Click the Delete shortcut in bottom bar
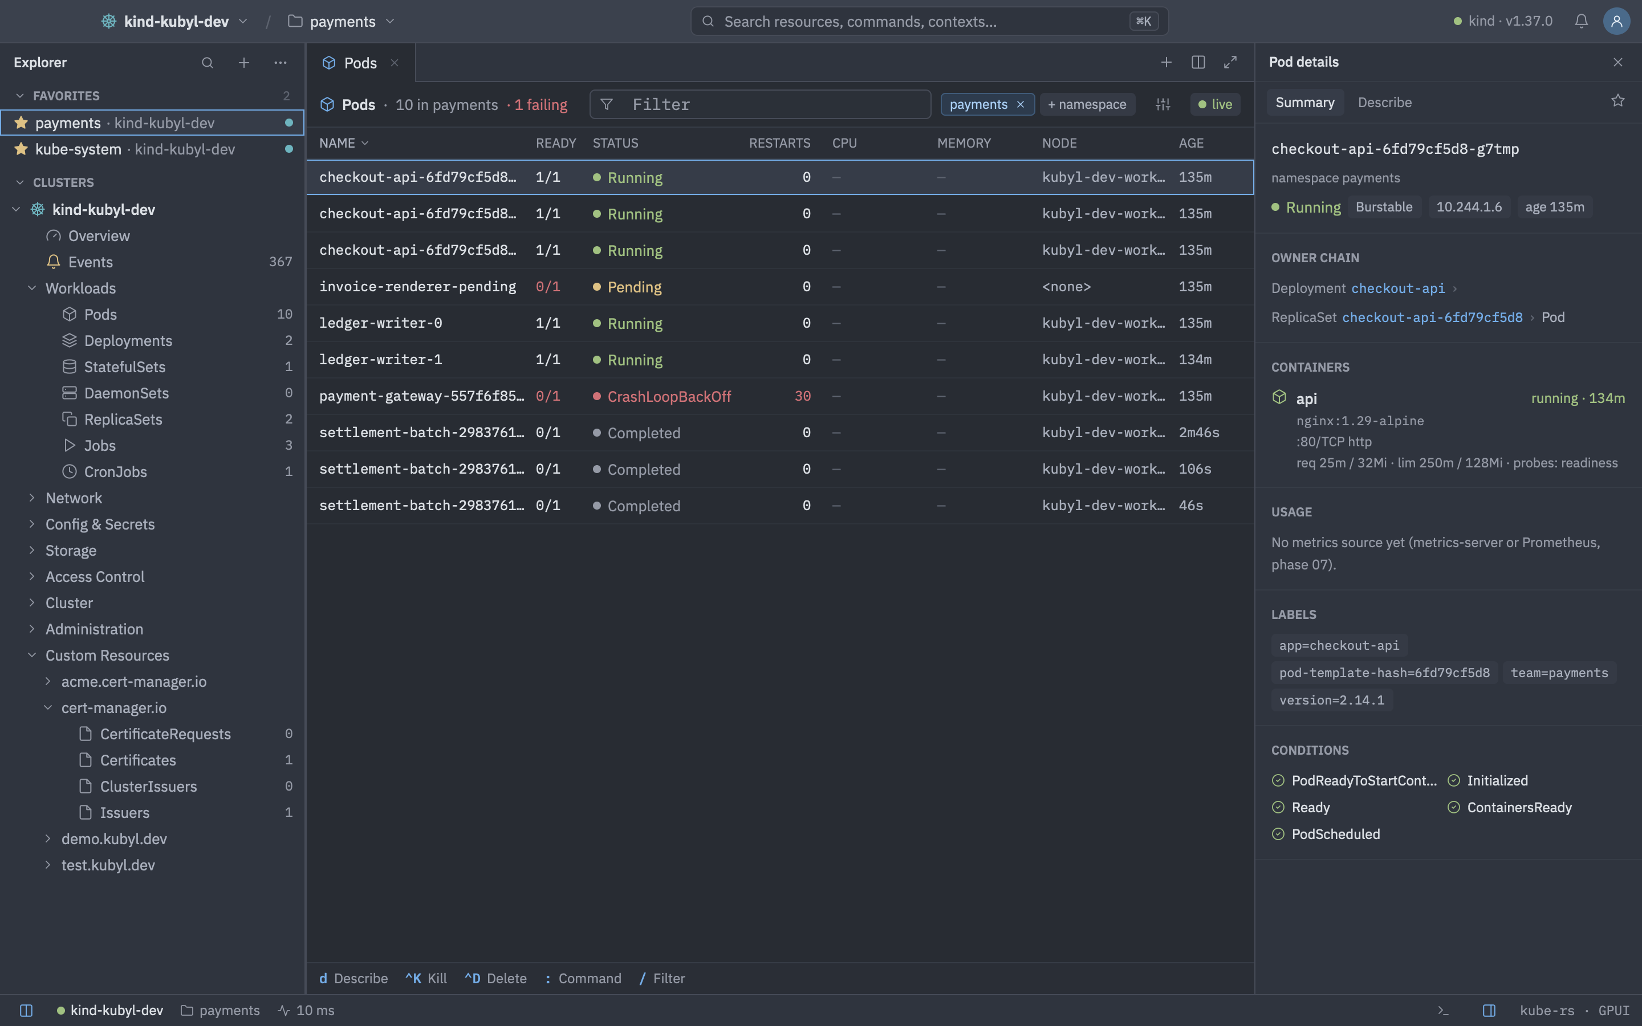Viewport: 1642px width, 1026px height. tap(495, 979)
